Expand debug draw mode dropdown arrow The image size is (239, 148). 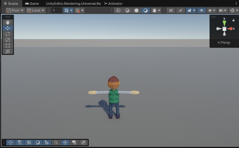pos(159,10)
